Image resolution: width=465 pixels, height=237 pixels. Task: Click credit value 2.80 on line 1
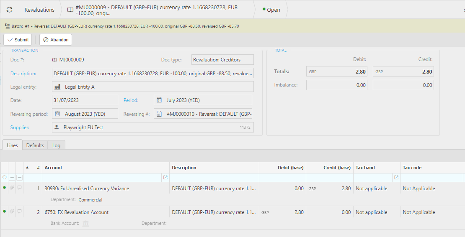click(x=346, y=189)
